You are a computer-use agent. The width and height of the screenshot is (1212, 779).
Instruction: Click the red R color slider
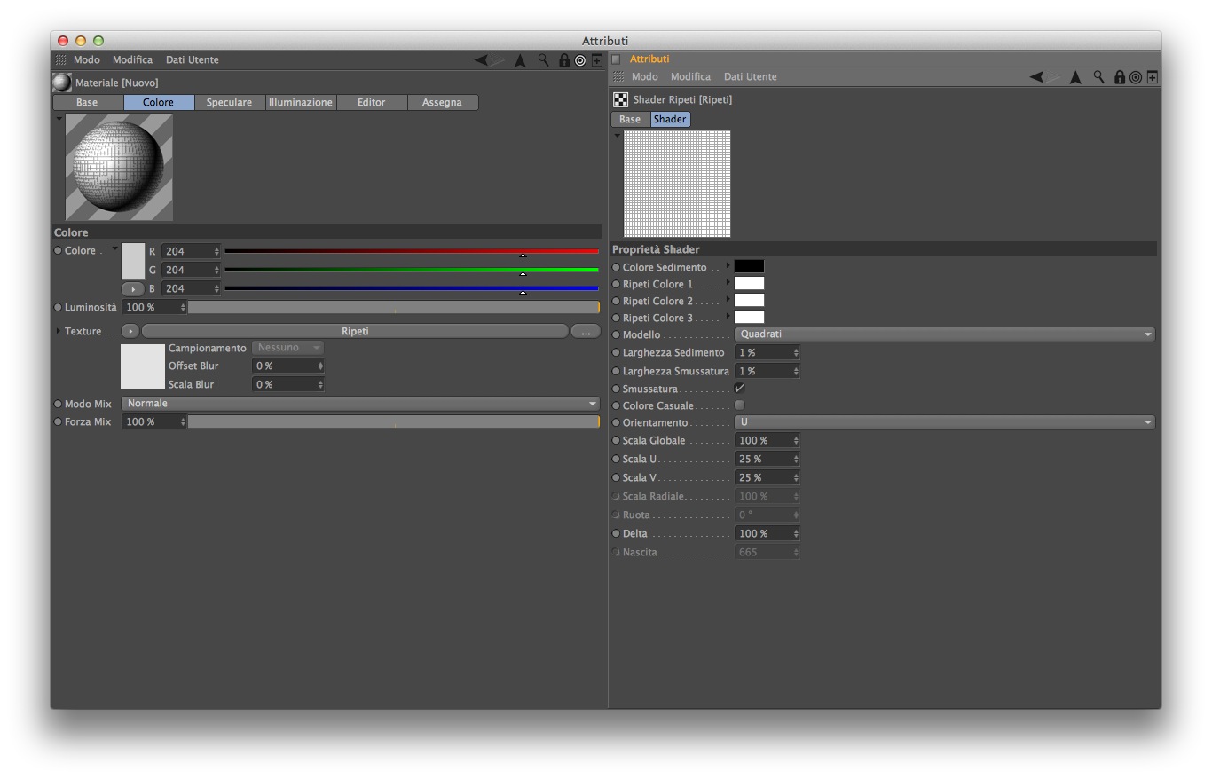(412, 251)
